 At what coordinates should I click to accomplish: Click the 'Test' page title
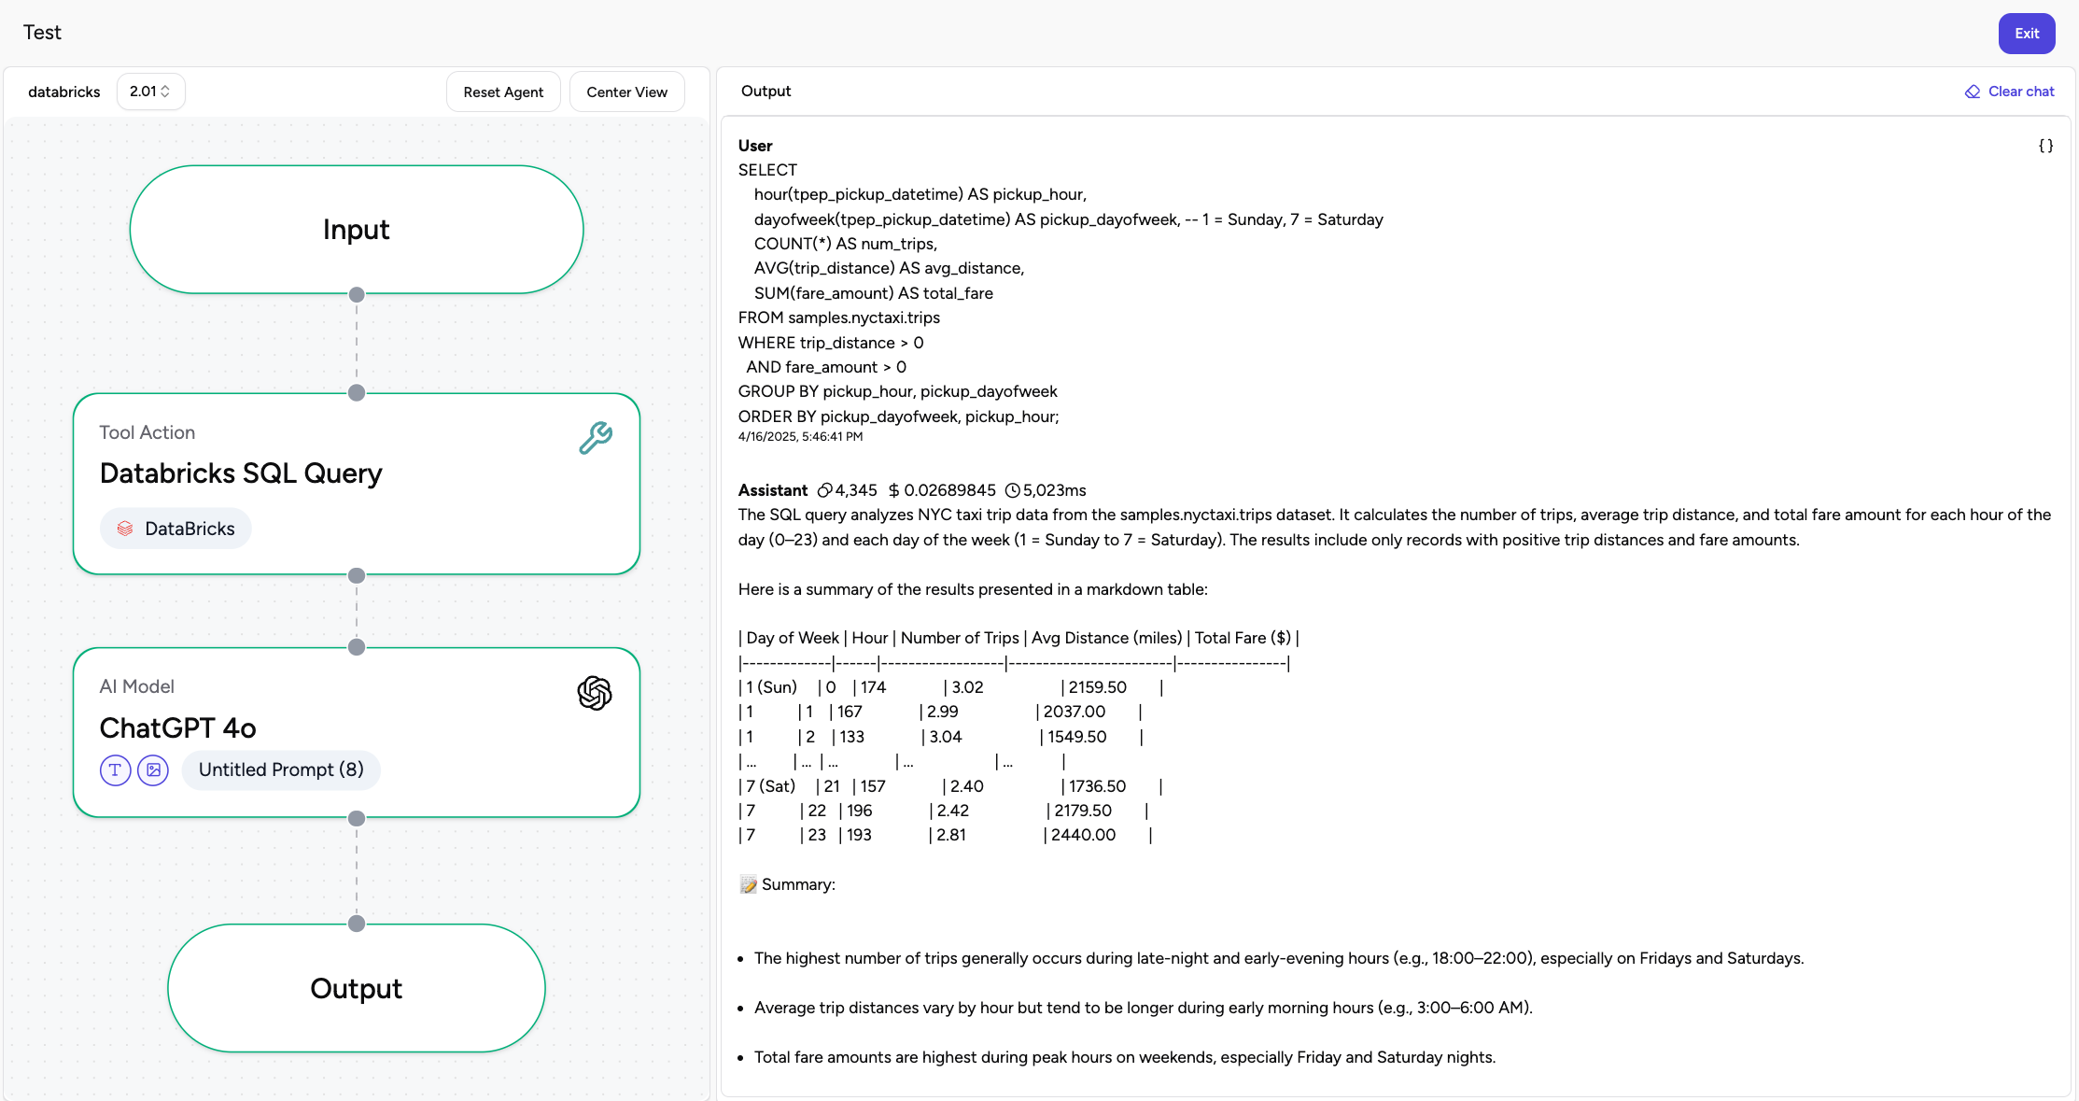pyautogui.click(x=42, y=33)
